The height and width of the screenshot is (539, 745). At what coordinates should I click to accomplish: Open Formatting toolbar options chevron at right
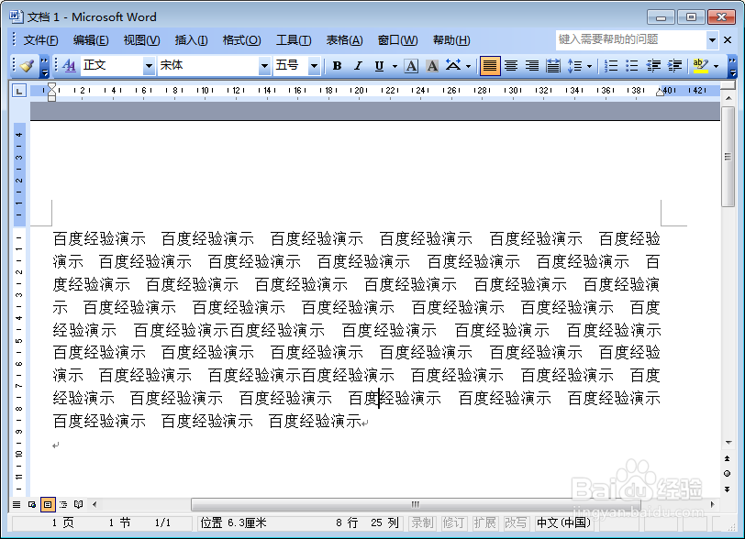click(x=732, y=66)
